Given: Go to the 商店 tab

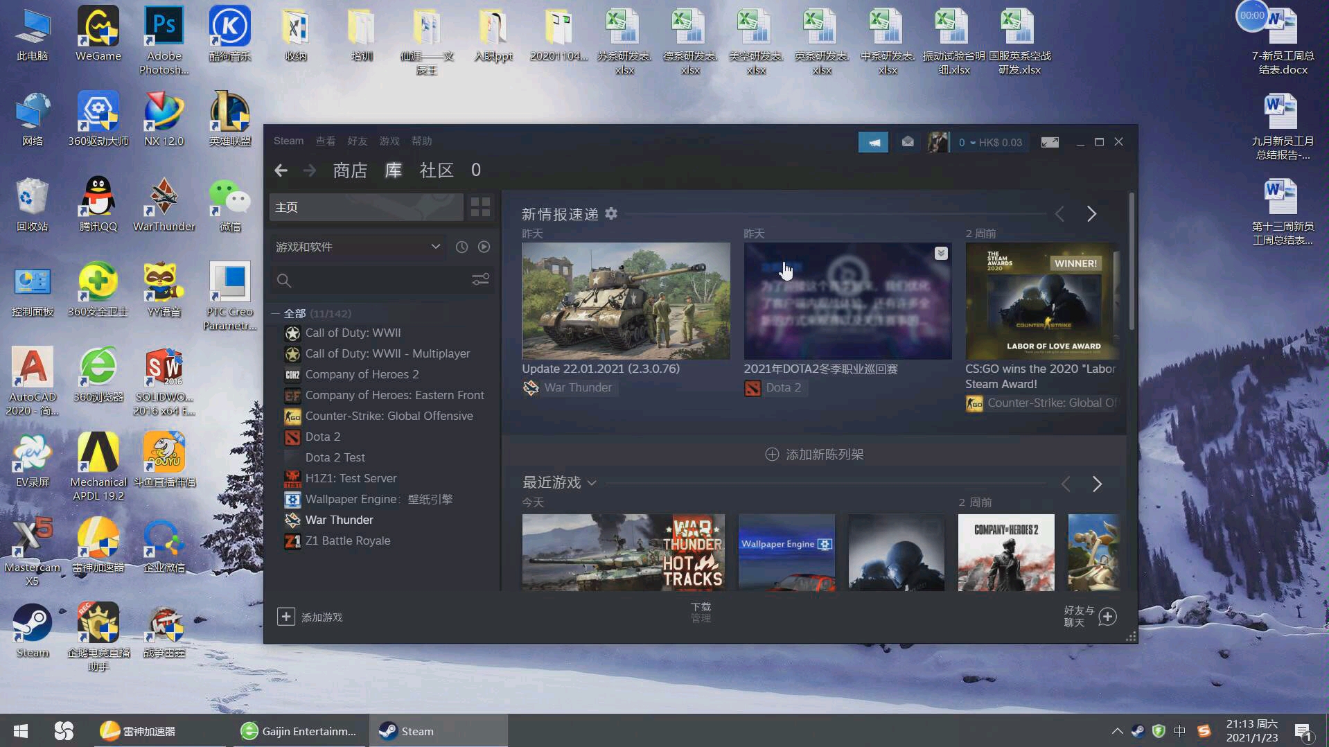Looking at the screenshot, I should [350, 170].
